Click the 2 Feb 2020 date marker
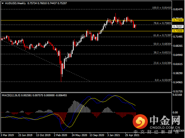Image resolution: width=185 pixels, height=138 pixels. pyautogui.click(x=60, y=135)
